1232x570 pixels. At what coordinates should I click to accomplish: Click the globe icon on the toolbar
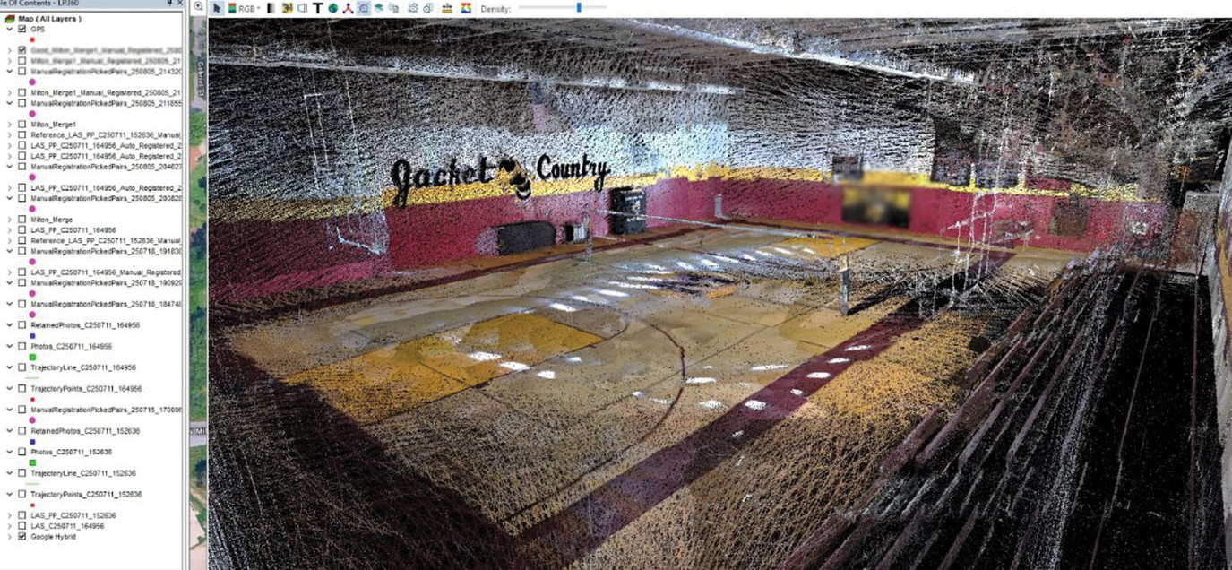[332, 8]
